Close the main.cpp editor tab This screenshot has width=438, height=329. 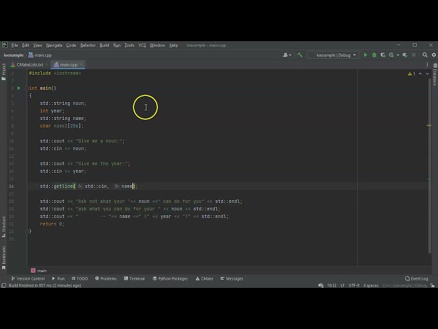[81, 64]
